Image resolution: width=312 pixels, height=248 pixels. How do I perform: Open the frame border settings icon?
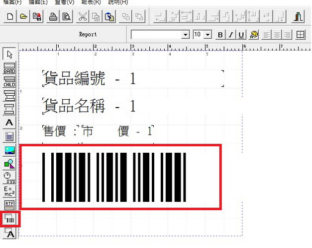click(300, 35)
